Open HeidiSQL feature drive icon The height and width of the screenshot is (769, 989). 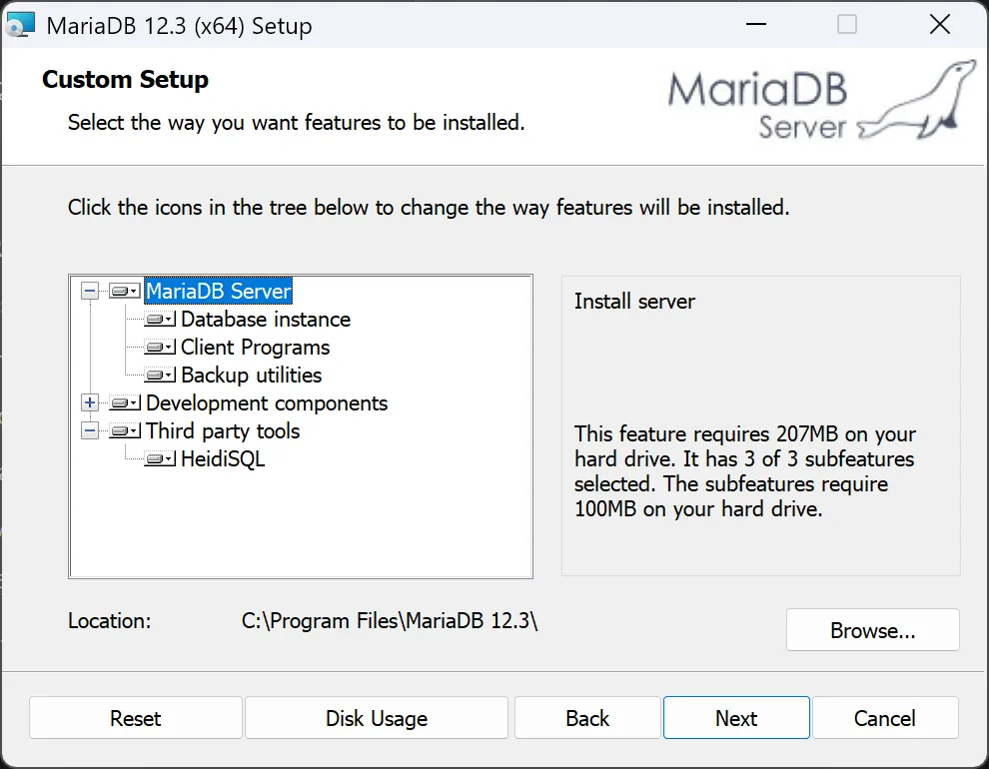pos(160,458)
